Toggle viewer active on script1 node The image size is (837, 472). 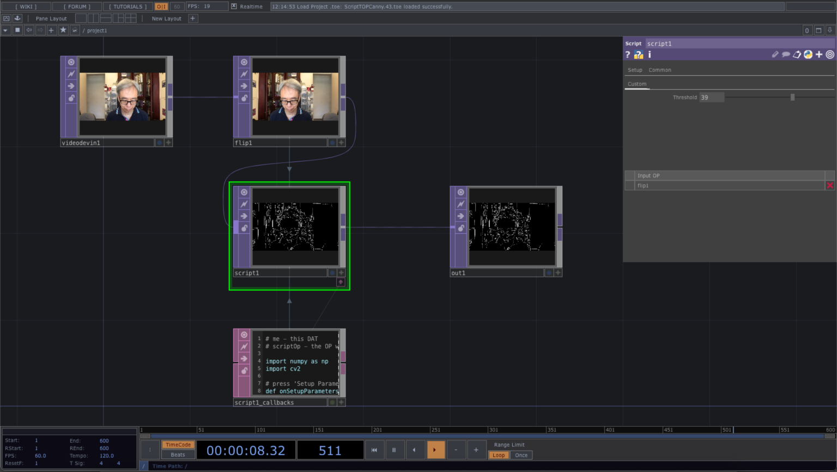pos(244,192)
